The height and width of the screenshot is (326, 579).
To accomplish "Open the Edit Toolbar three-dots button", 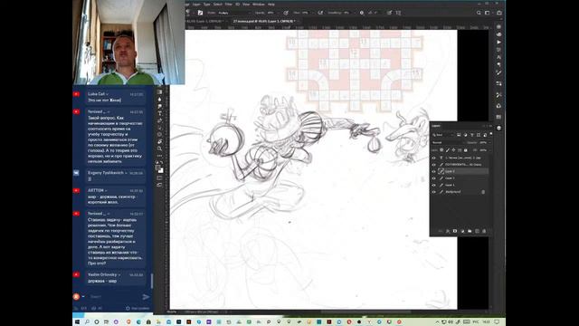I will (x=160, y=156).
